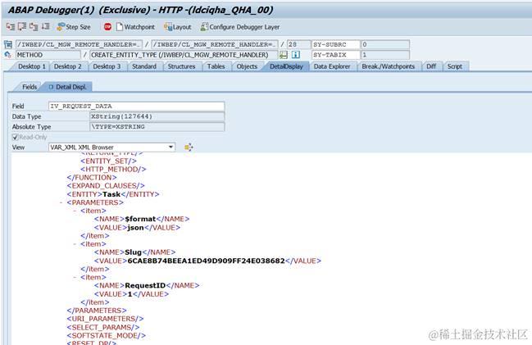Click the SOFTSTATE_MODE XML element
Image resolution: width=532 pixels, height=345 pixels.
tap(107, 335)
